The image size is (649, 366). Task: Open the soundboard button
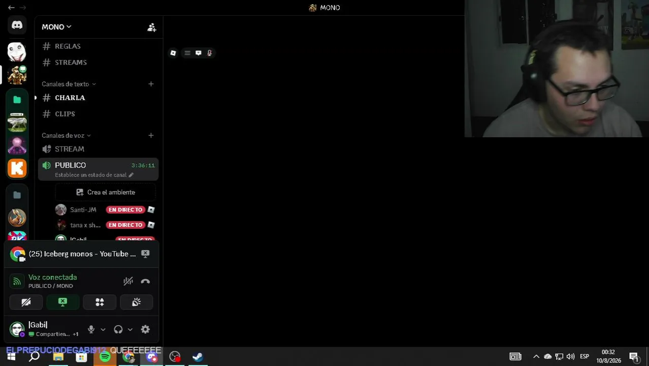[136, 302]
